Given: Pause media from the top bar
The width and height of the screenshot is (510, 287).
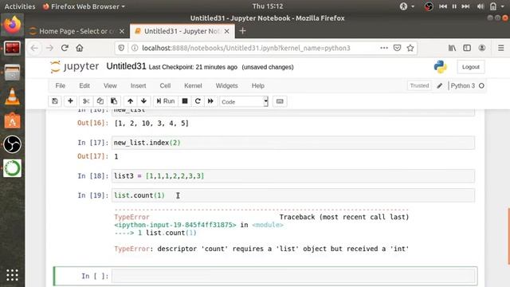Looking at the screenshot, I should tap(454, 6).
